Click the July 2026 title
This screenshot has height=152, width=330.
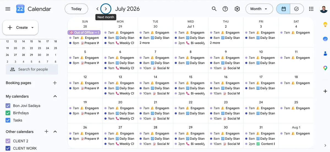127,9
